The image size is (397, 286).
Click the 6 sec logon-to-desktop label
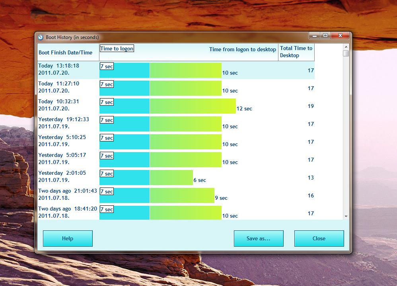200,180
